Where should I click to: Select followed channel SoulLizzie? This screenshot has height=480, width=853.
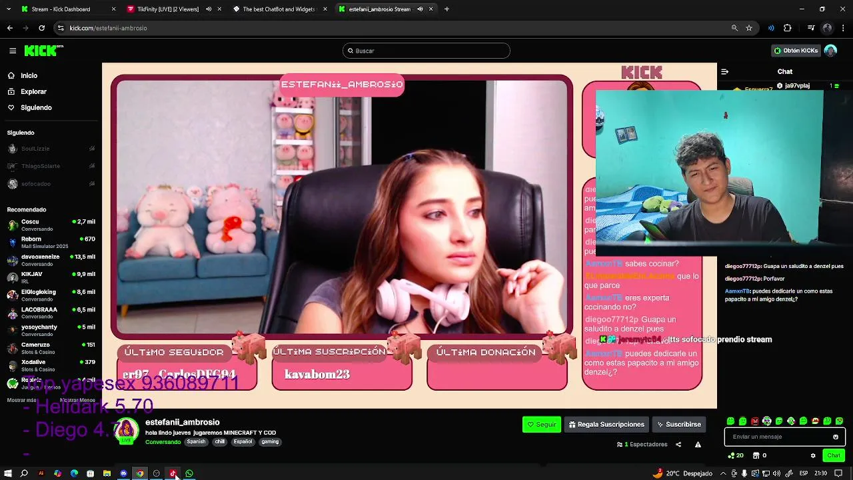51,149
